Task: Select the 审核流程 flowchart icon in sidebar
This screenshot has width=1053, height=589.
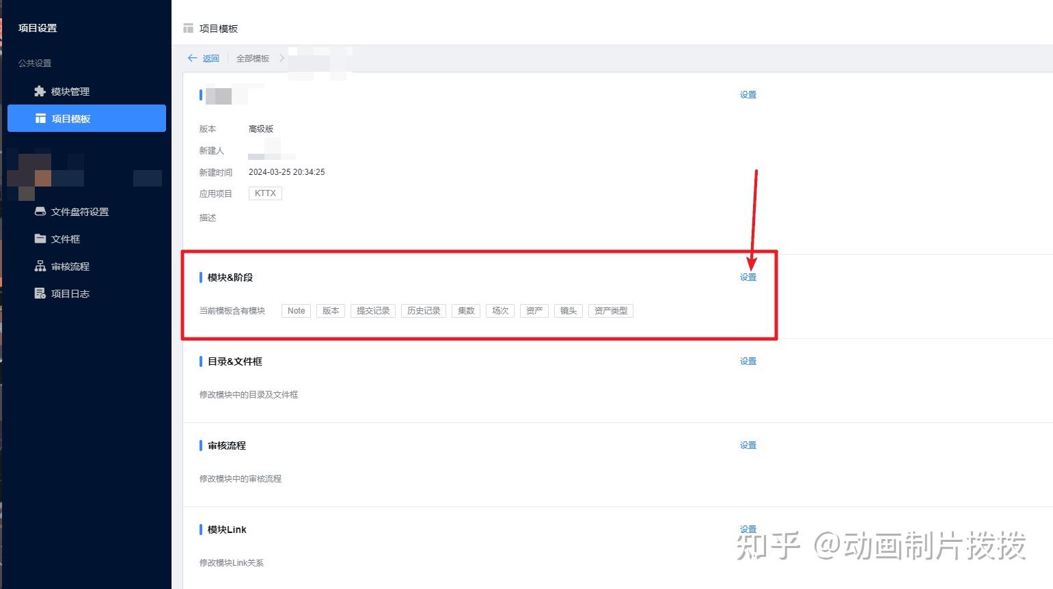Action: point(40,266)
